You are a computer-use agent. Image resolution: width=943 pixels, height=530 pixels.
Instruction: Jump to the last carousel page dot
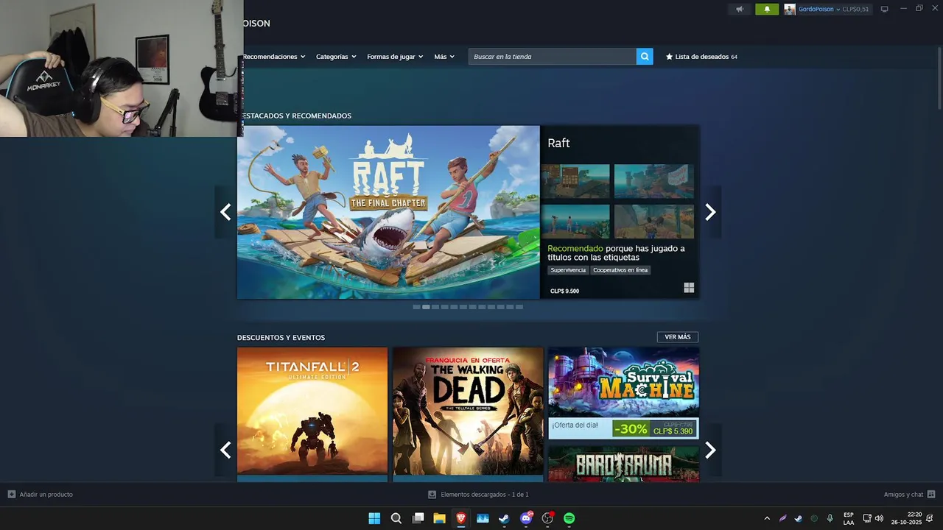click(x=519, y=307)
